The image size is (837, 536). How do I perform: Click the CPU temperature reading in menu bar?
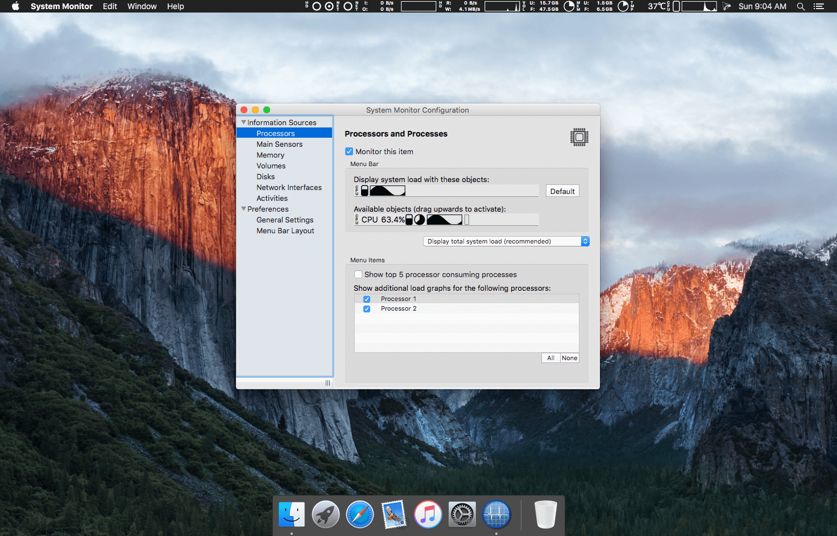(656, 6)
